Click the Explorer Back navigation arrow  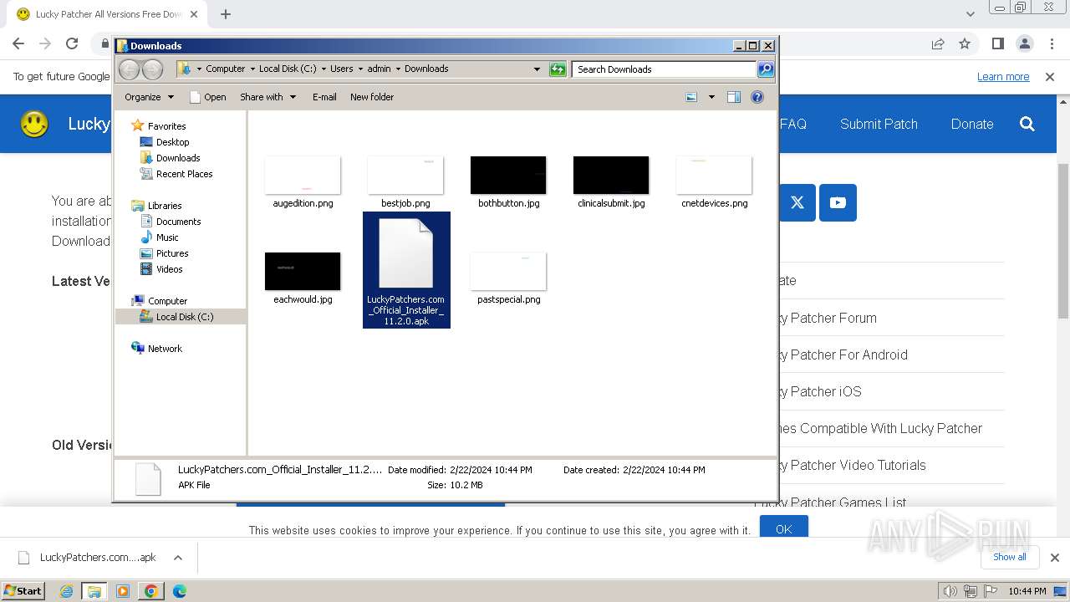tap(129, 69)
